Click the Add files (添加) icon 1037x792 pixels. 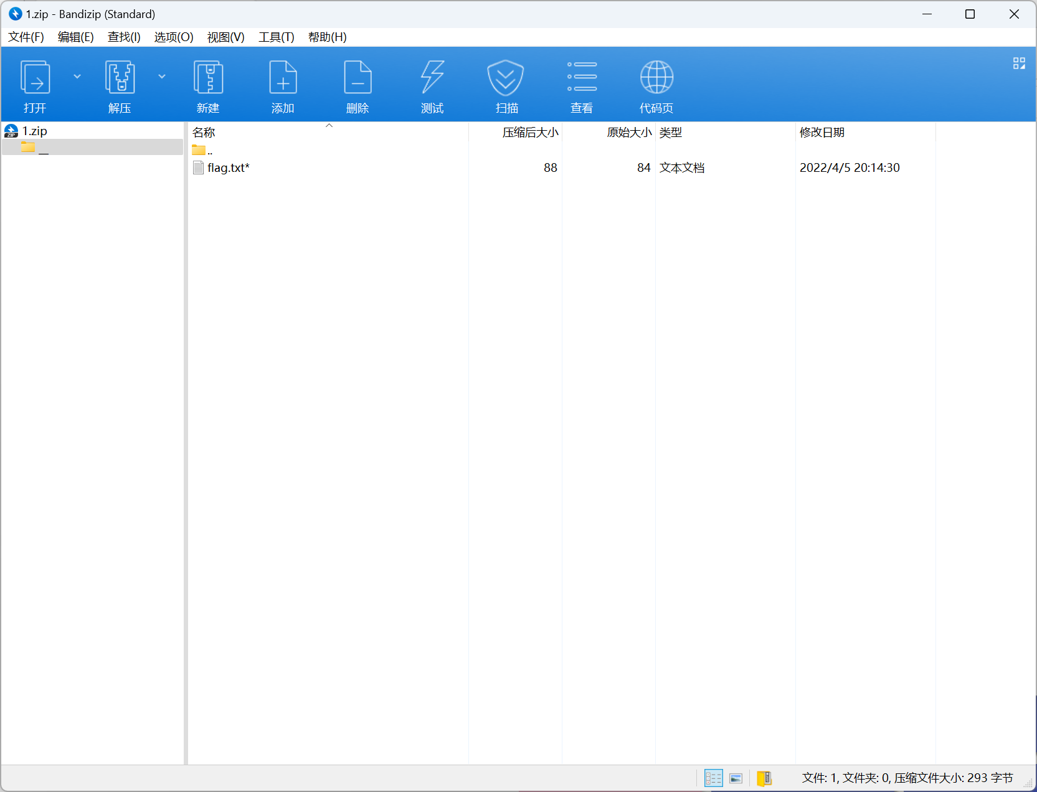pyautogui.click(x=283, y=77)
